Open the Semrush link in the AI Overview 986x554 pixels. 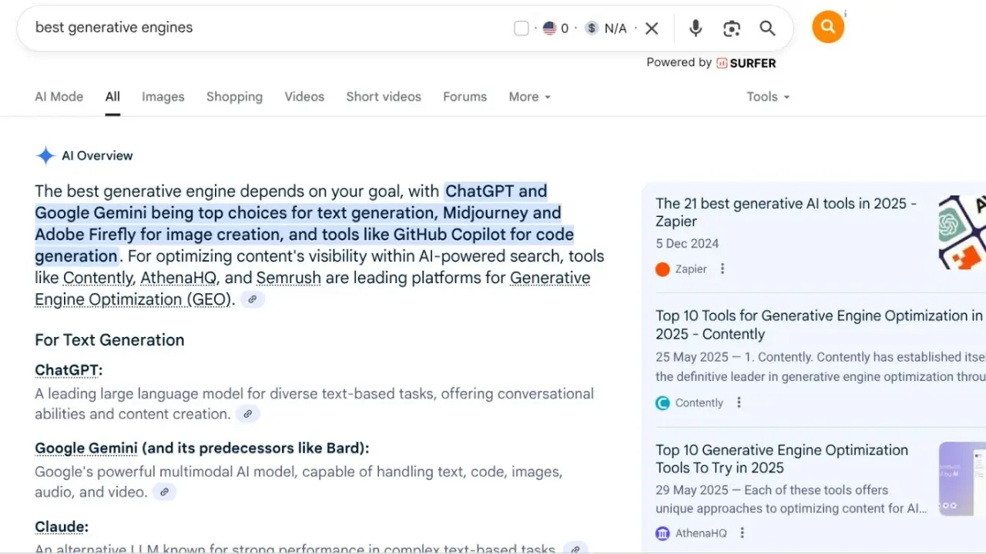(x=288, y=277)
